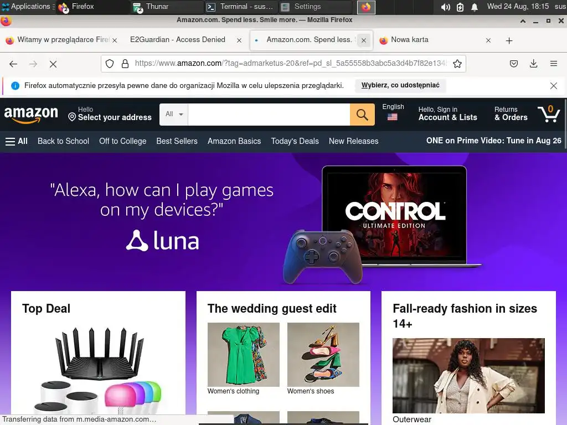Switch to Terminal window in the taskbar

(241, 7)
